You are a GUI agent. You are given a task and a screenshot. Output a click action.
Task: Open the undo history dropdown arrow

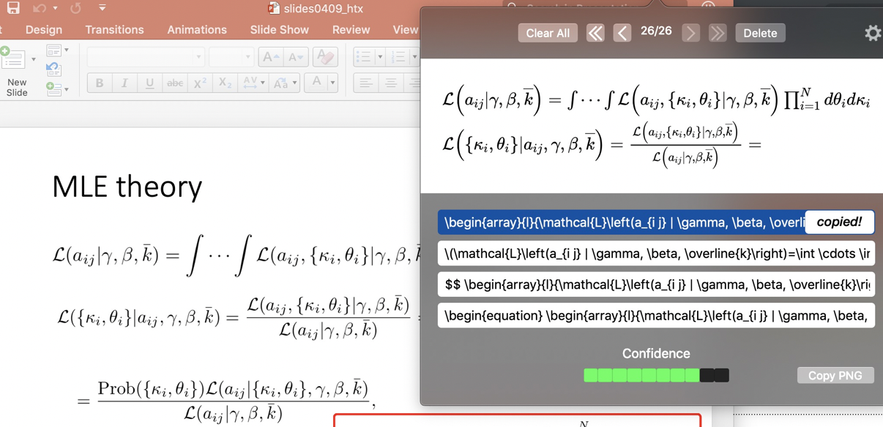point(56,7)
